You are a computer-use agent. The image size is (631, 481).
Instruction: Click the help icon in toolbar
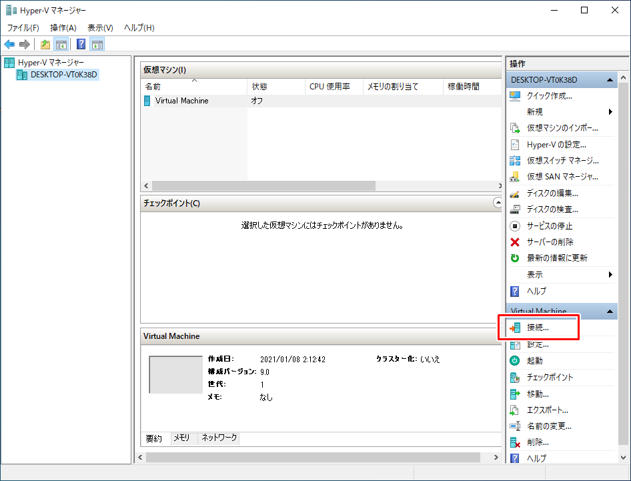pyautogui.click(x=81, y=45)
